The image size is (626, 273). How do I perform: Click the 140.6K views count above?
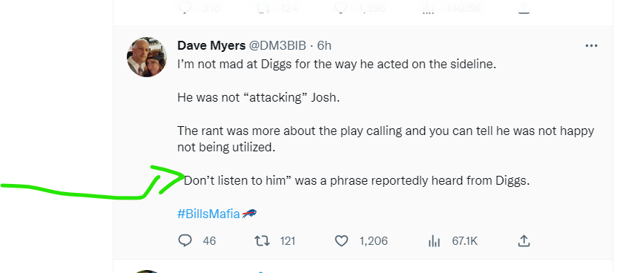click(464, 8)
